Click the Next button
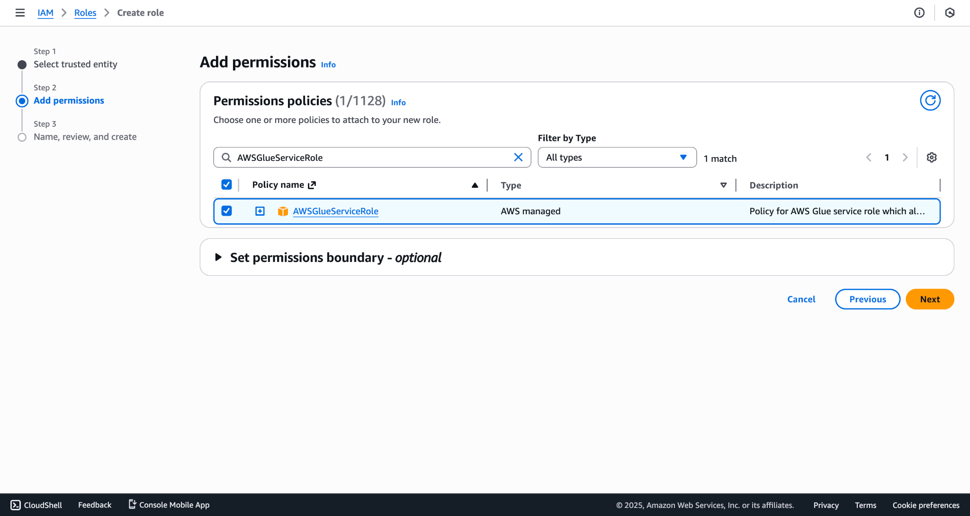The width and height of the screenshot is (970, 516). (x=930, y=299)
